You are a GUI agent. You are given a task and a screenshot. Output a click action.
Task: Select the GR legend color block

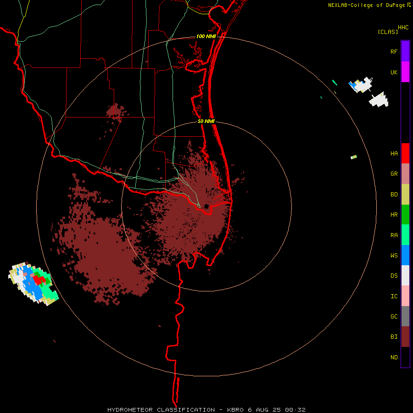pos(405,173)
